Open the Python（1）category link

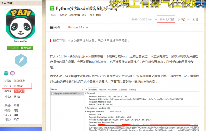[x=76, y=27]
